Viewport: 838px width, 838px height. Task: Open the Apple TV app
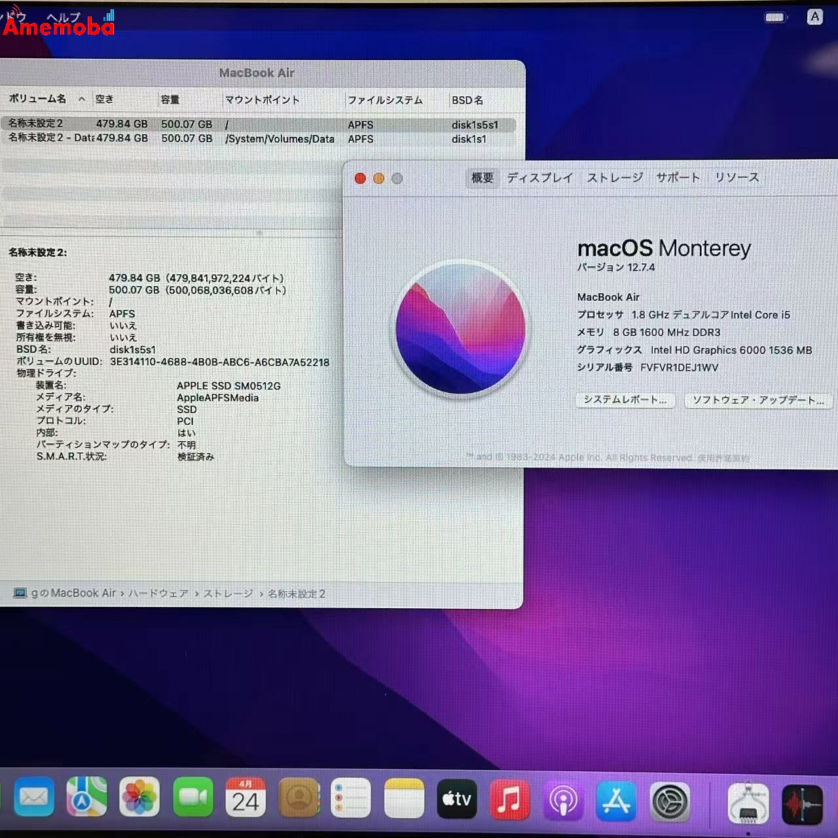click(456, 799)
